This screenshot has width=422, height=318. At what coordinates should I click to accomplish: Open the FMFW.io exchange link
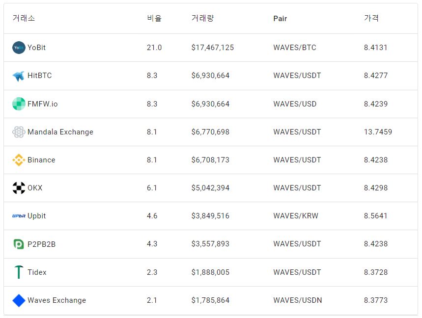point(43,104)
